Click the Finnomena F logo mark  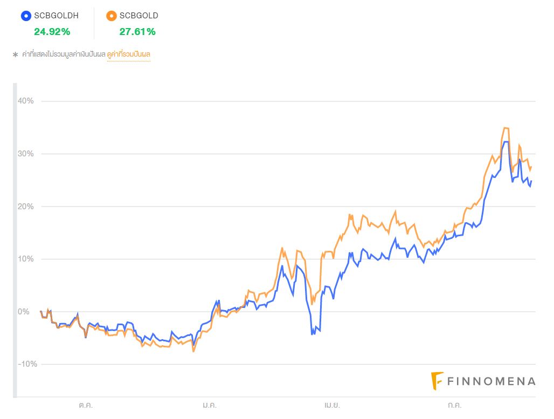tap(437, 381)
